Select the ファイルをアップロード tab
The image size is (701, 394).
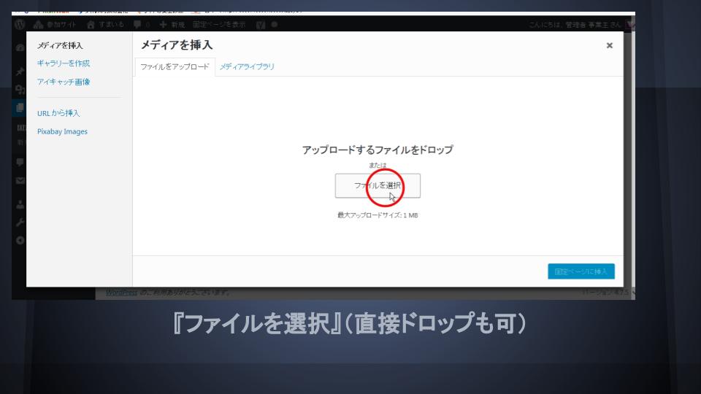175,66
